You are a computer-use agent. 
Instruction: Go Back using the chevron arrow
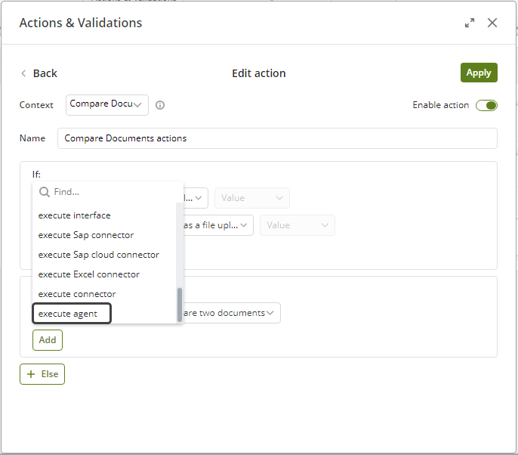coord(23,73)
